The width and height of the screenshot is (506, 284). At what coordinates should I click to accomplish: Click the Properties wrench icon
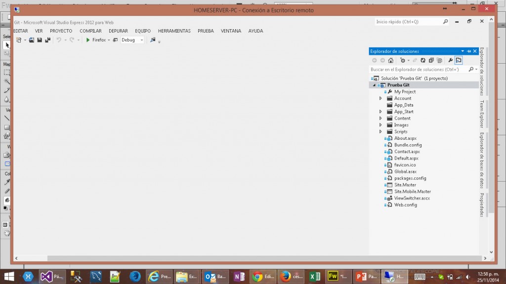(451, 60)
